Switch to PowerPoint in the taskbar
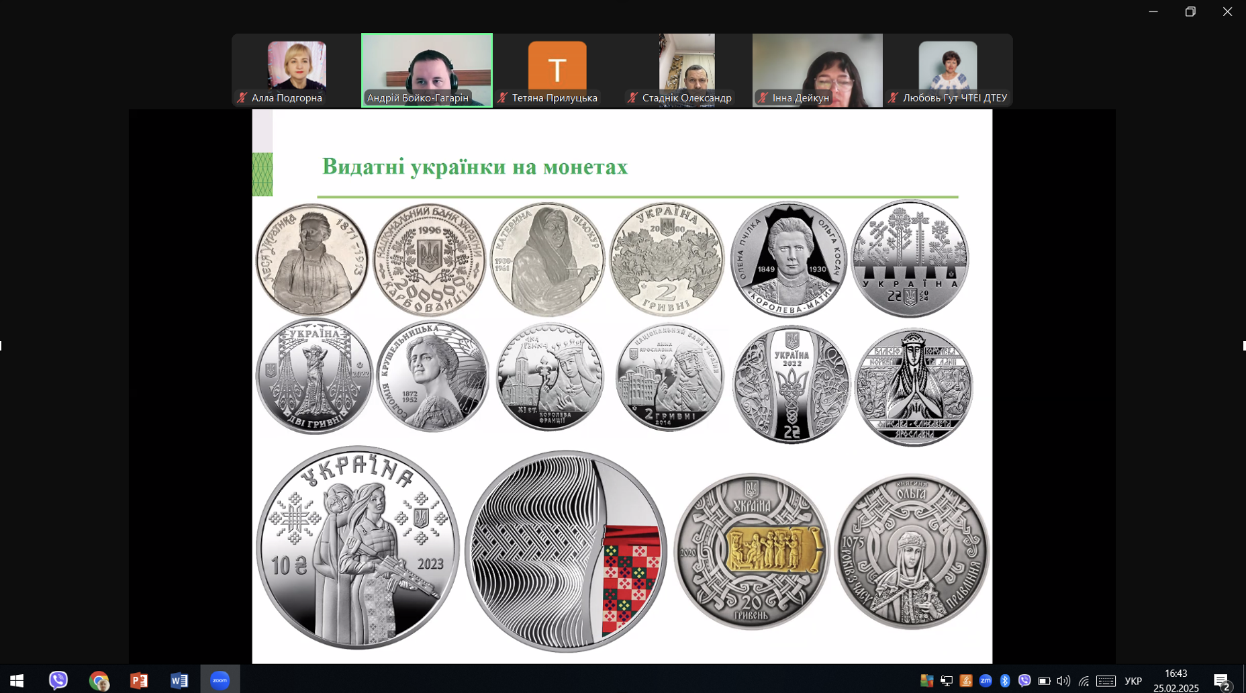This screenshot has height=693, width=1246. click(139, 680)
